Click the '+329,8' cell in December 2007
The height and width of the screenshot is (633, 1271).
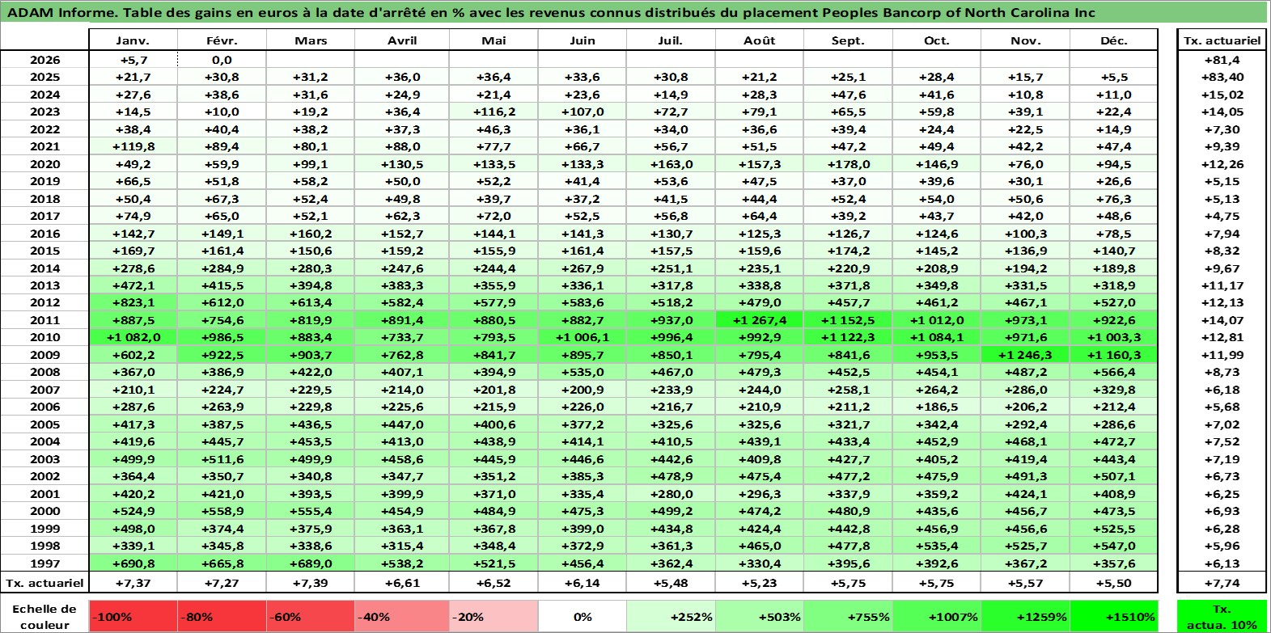tap(1114, 390)
